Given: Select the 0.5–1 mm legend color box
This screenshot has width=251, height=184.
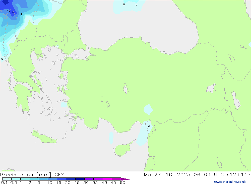Looking at the screenshot, I should [x=16, y=179].
